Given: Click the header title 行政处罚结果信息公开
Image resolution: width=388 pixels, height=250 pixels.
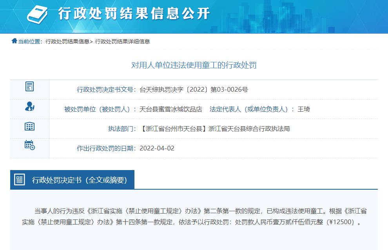Looking at the screenshot, I should (x=134, y=14).
